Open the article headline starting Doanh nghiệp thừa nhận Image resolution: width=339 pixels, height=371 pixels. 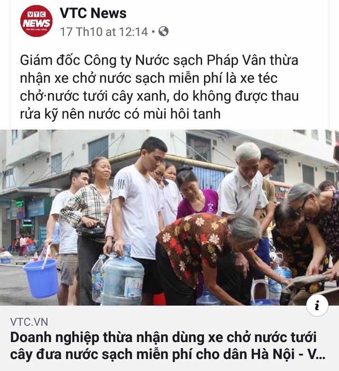tap(168, 345)
